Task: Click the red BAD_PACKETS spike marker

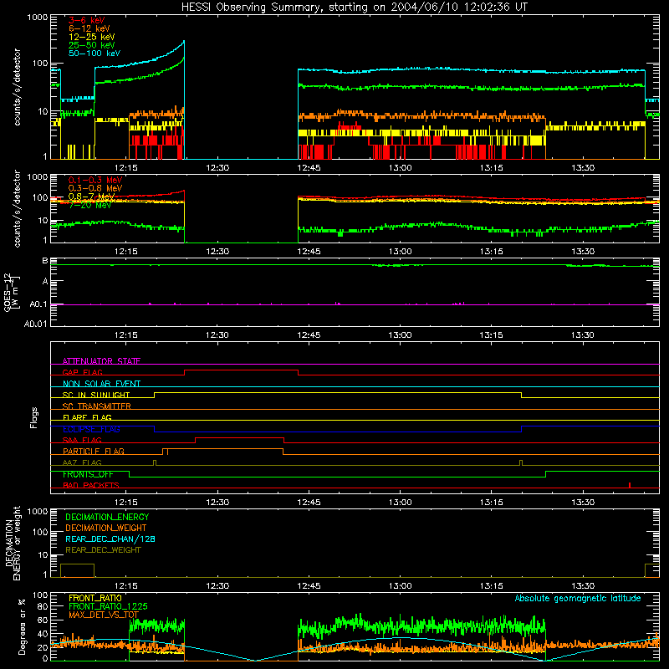Action: [630, 485]
